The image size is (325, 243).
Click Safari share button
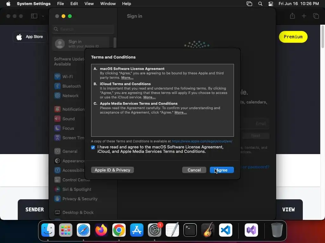coord(292,16)
